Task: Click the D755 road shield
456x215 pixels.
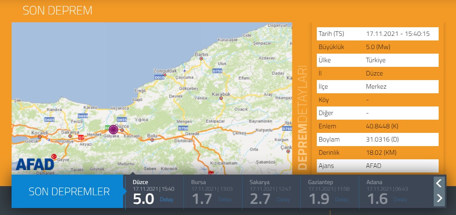Action: coord(217,71)
